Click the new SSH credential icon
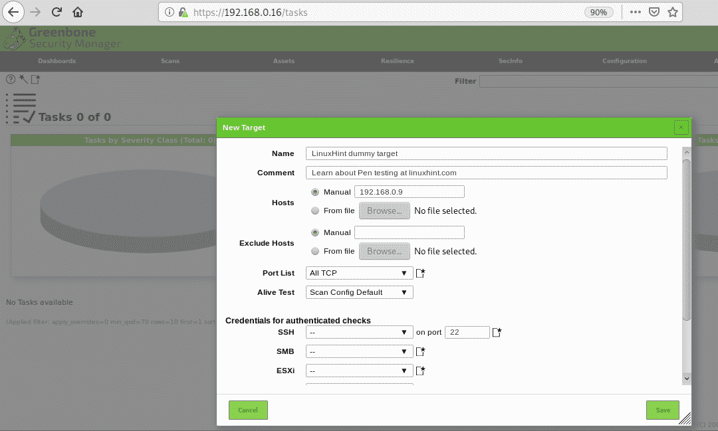This screenshot has width=718, height=431. (x=497, y=332)
